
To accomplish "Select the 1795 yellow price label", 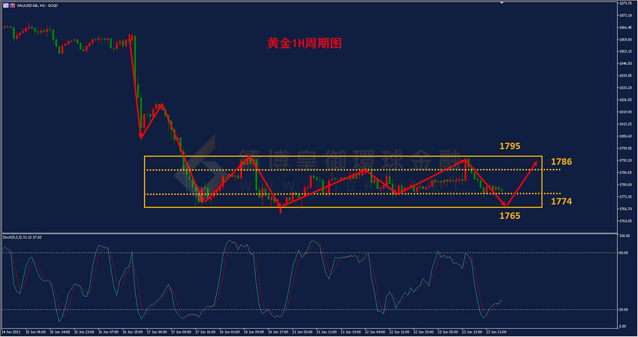I will click(x=510, y=146).
